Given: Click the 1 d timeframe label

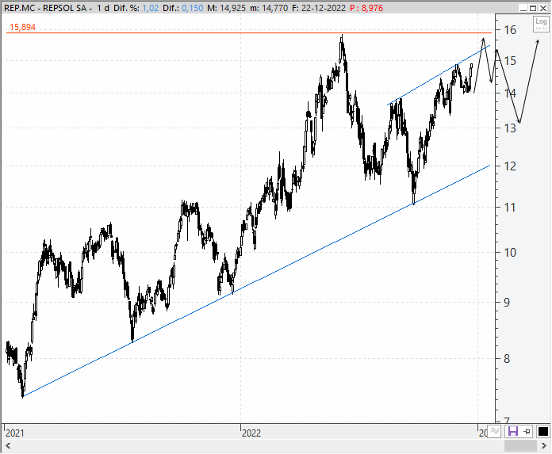Looking at the screenshot, I should (x=103, y=8).
